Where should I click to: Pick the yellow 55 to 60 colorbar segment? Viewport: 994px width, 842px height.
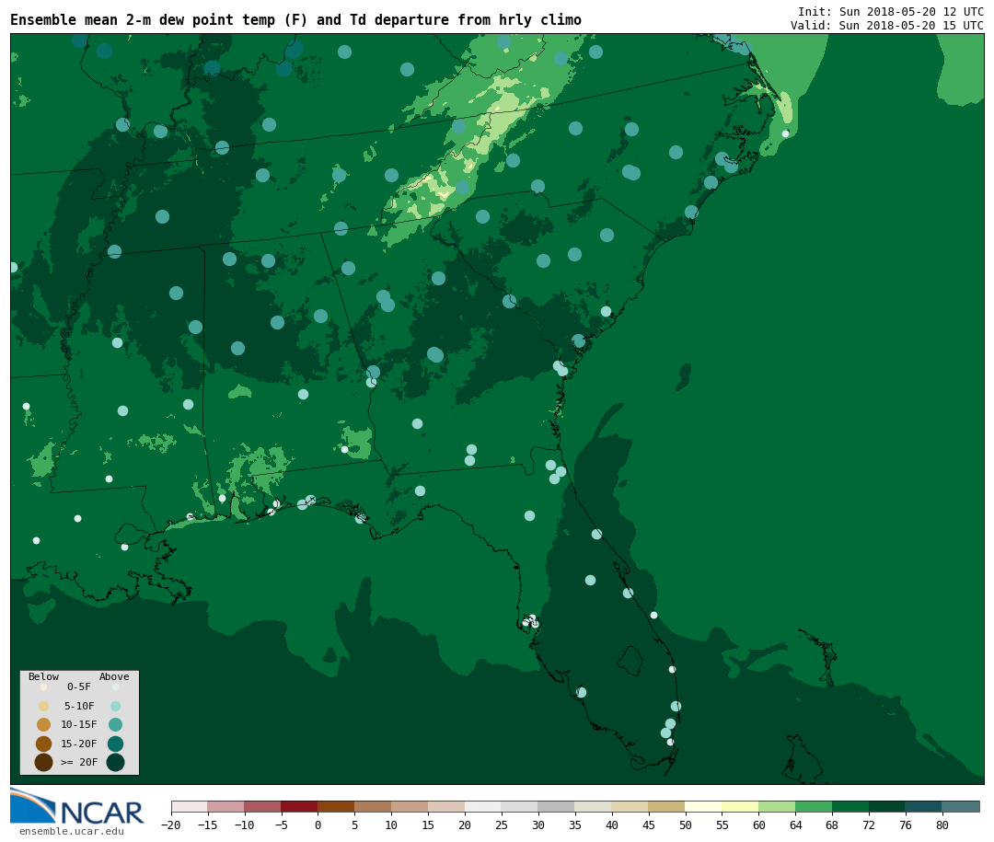coord(740,806)
